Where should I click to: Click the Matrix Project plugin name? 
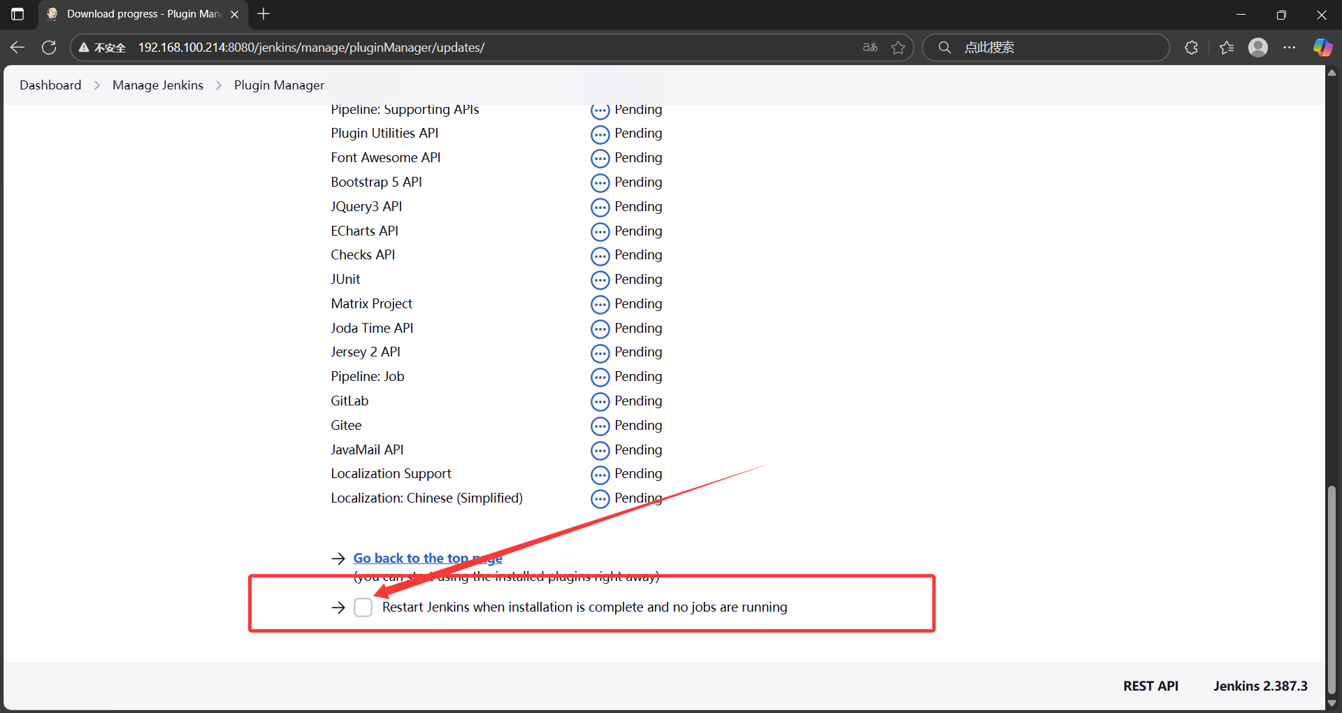coord(371,303)
